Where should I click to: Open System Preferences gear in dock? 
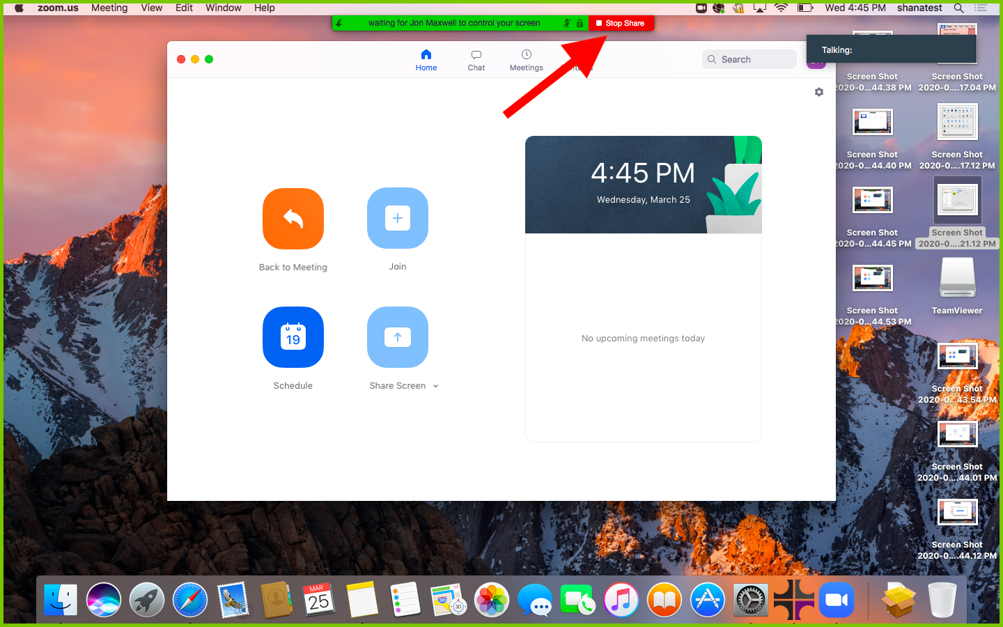click(751, 600)
